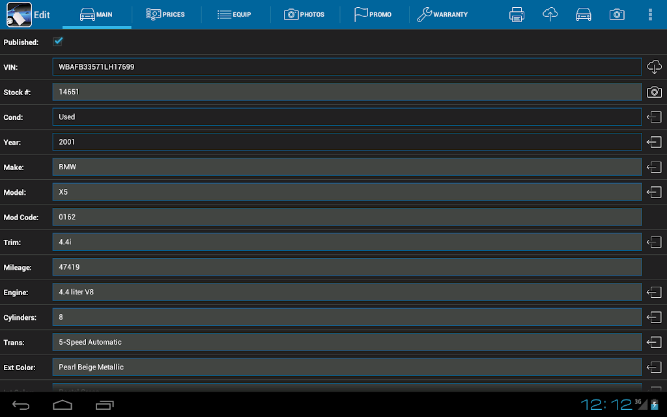This screenshot has height=417, width=667.
Task: Open the PROMO tab
Action: coord(373,14)
